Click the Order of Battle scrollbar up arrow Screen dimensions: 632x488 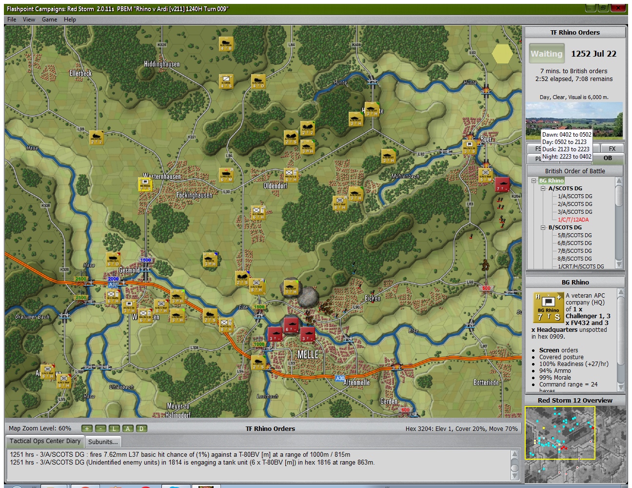619,181
